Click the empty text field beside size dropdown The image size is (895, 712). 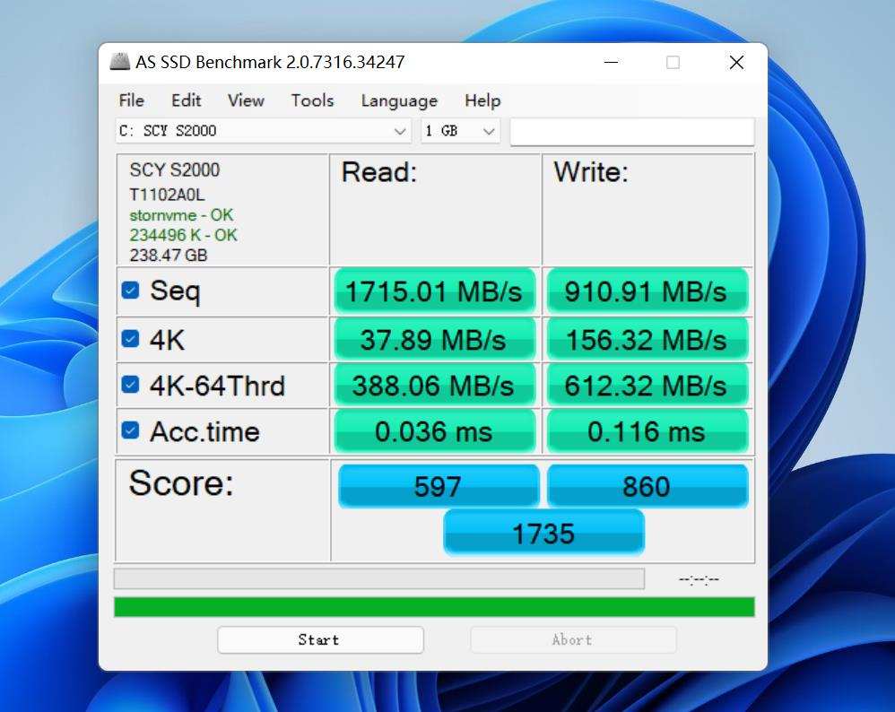tap(631, 131)
